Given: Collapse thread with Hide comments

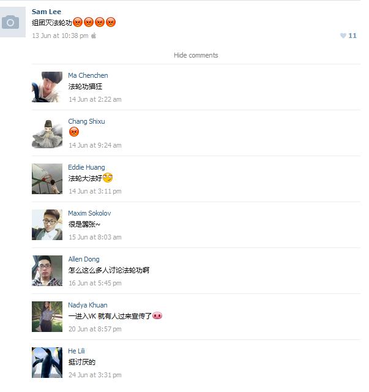Looking at the screenshot, I should 196,55.
